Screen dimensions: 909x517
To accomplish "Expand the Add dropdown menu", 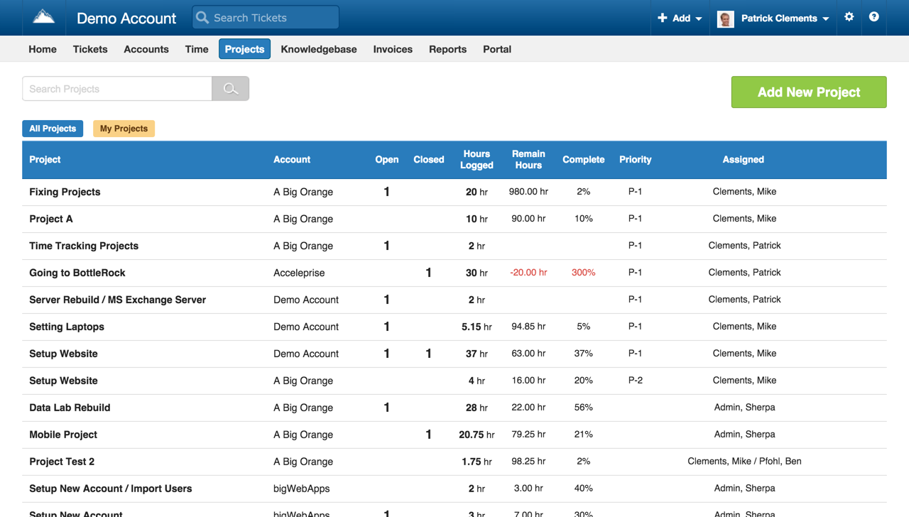I will (x=680, y=18).
